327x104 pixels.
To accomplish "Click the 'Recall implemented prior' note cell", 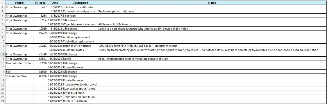I will click(212, 59).
